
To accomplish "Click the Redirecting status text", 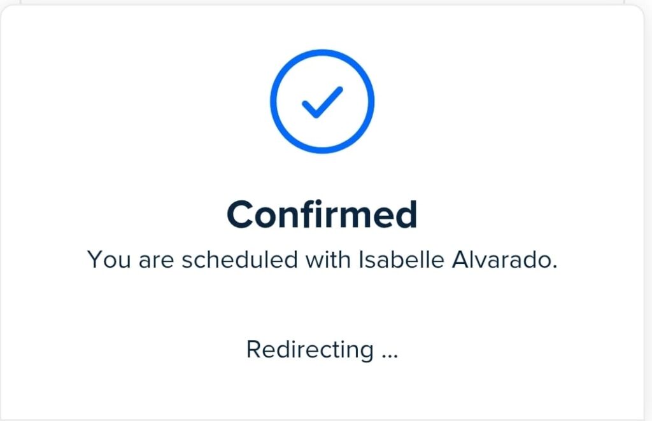I will tap(310, 350).
